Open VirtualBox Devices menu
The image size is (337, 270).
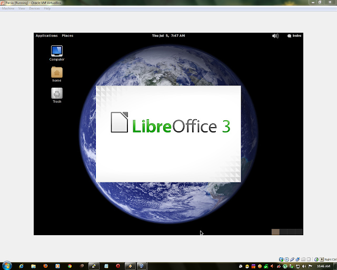34,8
